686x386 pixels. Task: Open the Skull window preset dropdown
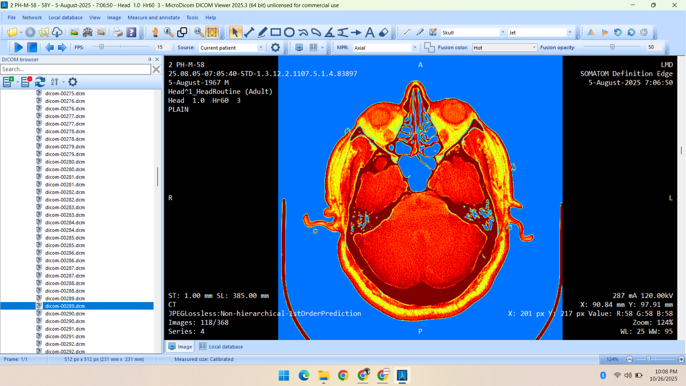click(502, 33)
